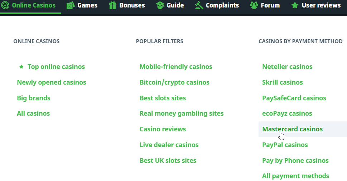347x181 pixels.
Task: Click the Forum people icon
Action: pos(254,5)
